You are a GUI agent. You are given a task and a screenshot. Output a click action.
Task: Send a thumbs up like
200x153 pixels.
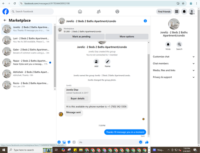[x=147, y=142]
